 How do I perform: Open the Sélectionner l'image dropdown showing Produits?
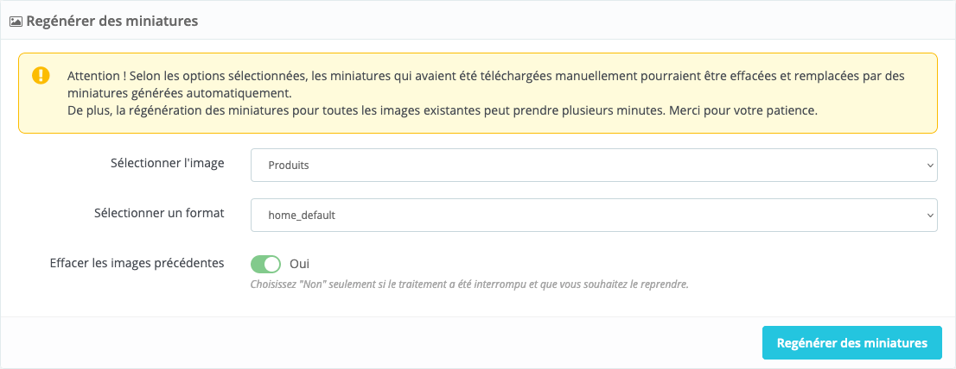594,165
